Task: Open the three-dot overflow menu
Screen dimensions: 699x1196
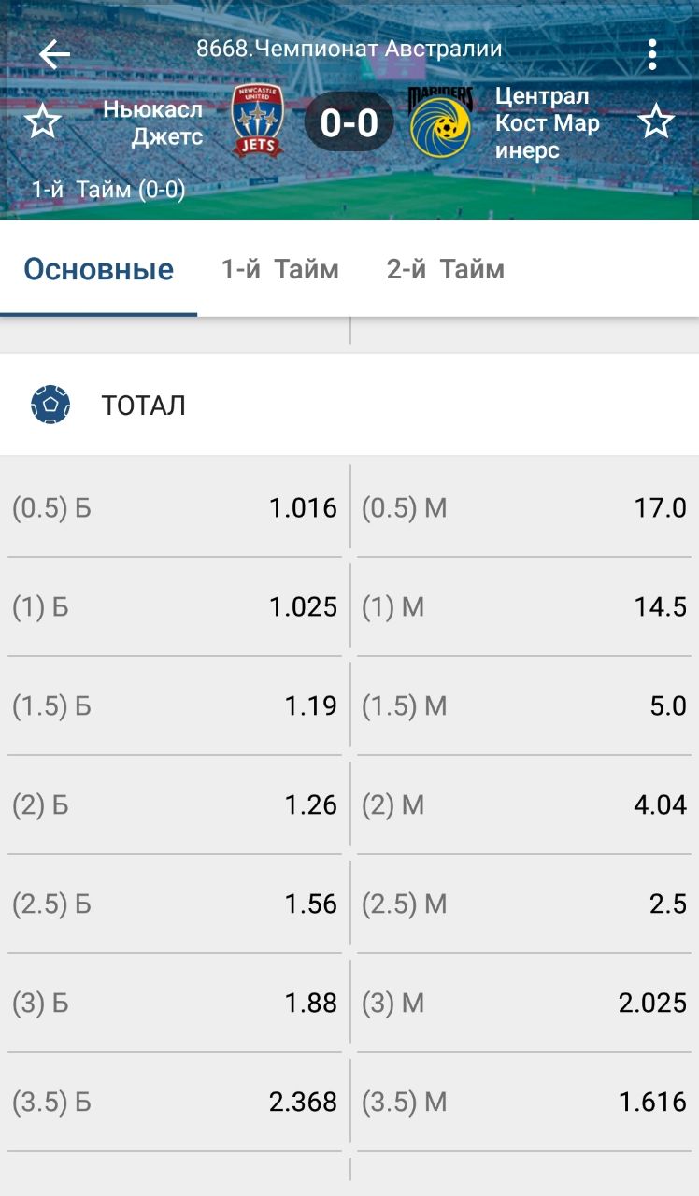Action: (x=652, y=55)
